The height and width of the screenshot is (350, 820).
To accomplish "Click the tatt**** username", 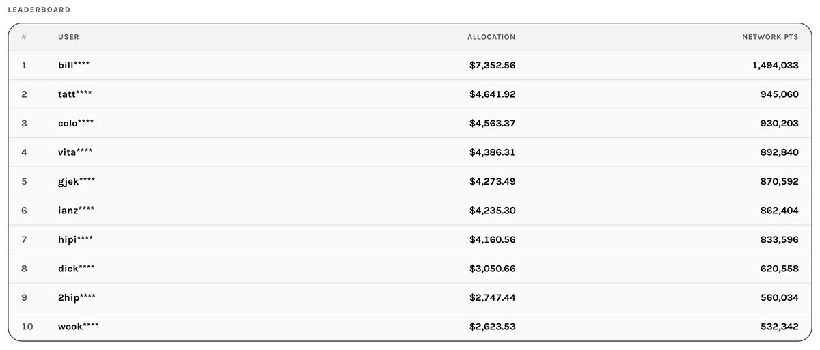I will click(75, 94).
